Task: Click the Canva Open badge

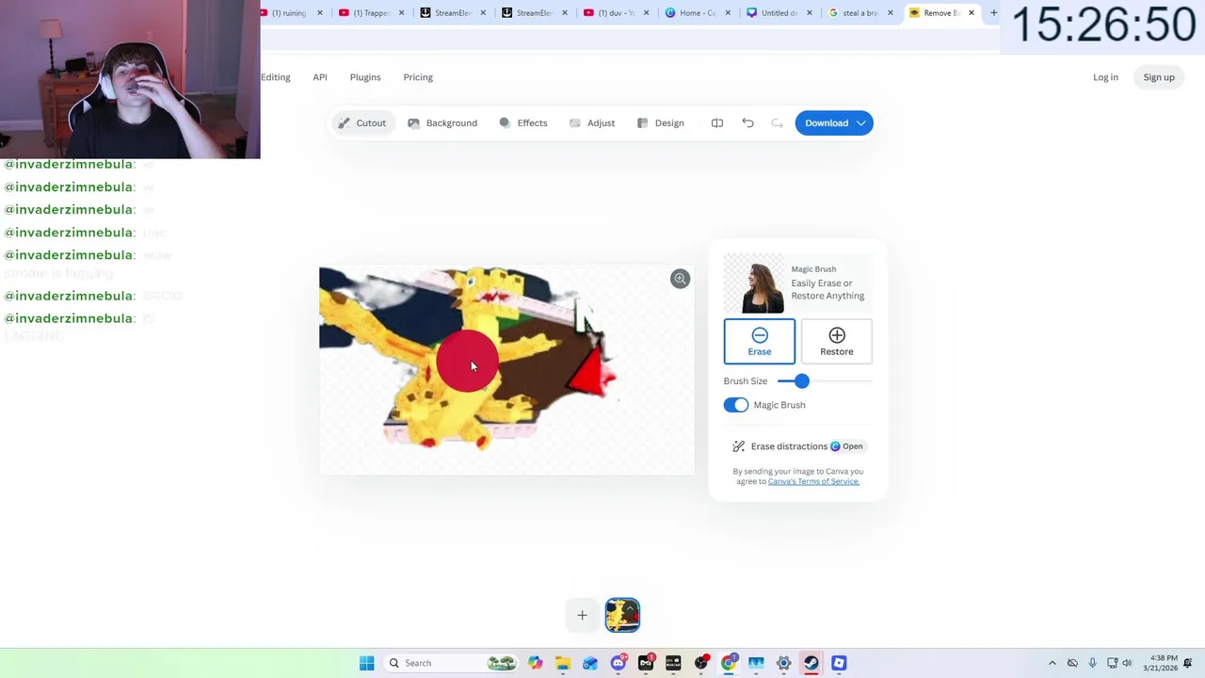Action: (847, 446)
